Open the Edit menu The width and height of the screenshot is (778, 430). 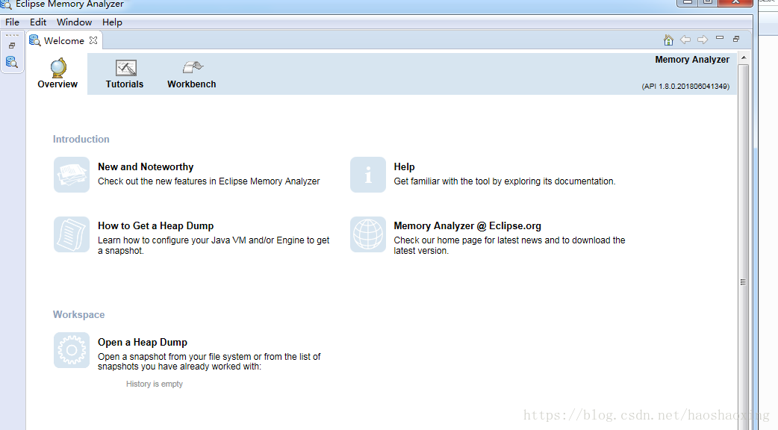click(38, 22)
